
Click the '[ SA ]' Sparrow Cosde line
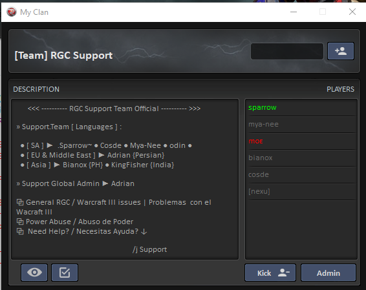pyautogui.click(x=106, y=146)
